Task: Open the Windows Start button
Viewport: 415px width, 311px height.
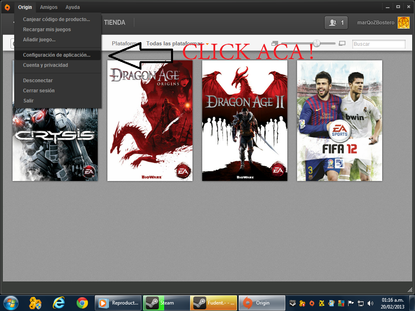Action: tap(11, 303)
